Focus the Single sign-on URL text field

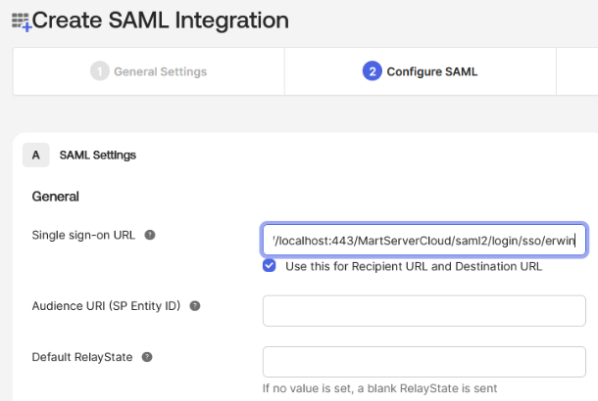[x=424, y=240]
